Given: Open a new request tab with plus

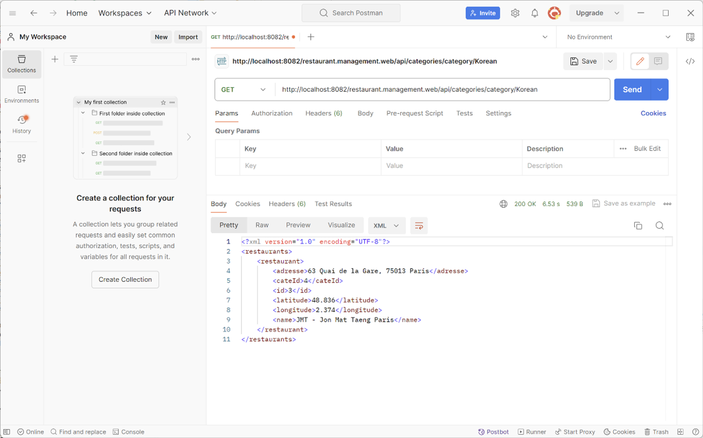Looking at the screenshot, I should 311,37.
